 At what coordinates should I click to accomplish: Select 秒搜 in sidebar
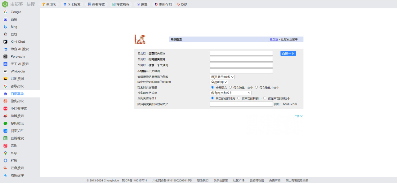20,160
